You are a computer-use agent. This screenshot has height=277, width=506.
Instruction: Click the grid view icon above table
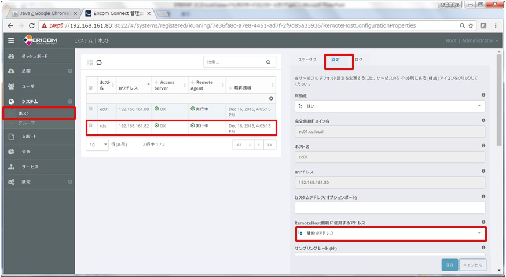point(90,62)
